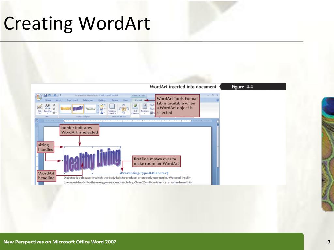Toggle WordArt Even Height (Aa) icon
The width and height of the screenshot is (334, 250).
[54, 105]
